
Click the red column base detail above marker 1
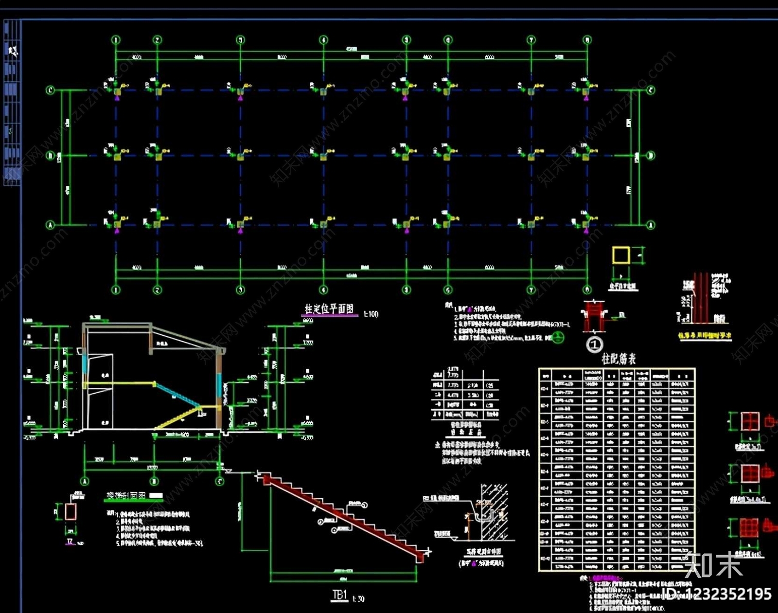(594, 316)
